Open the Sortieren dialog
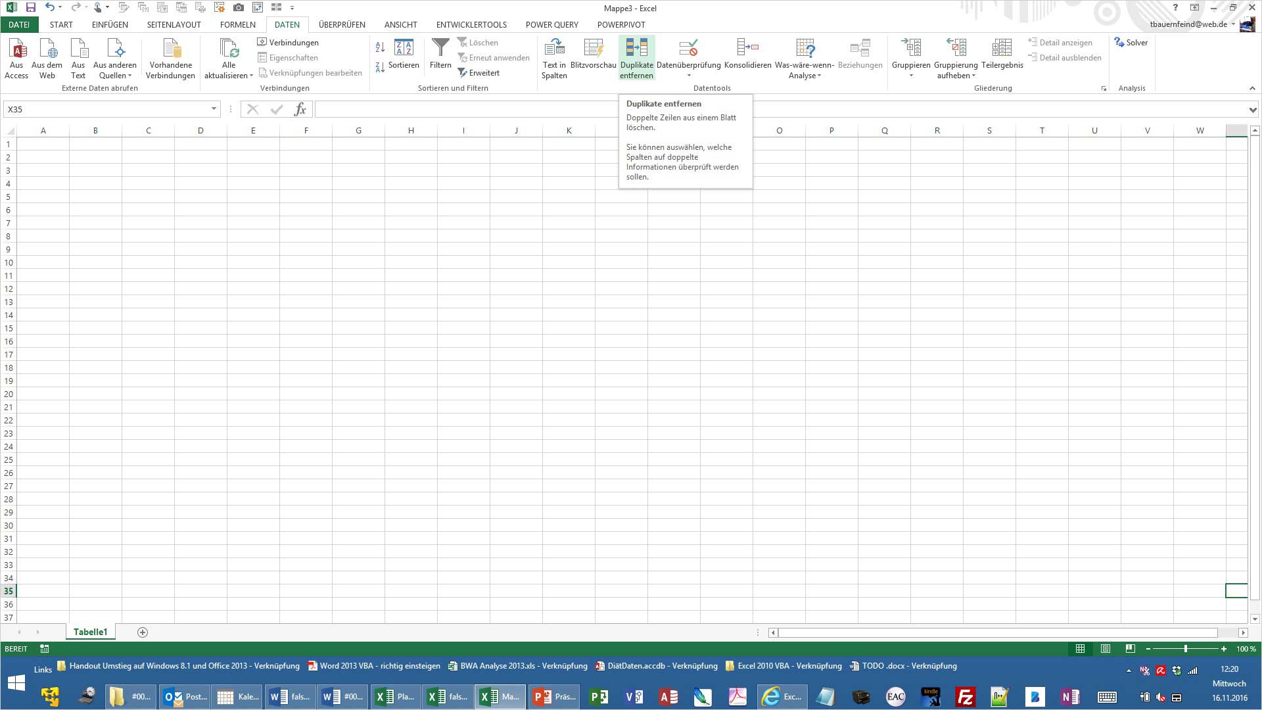This screenshot has height=710, width=1262. pos(404,54)
